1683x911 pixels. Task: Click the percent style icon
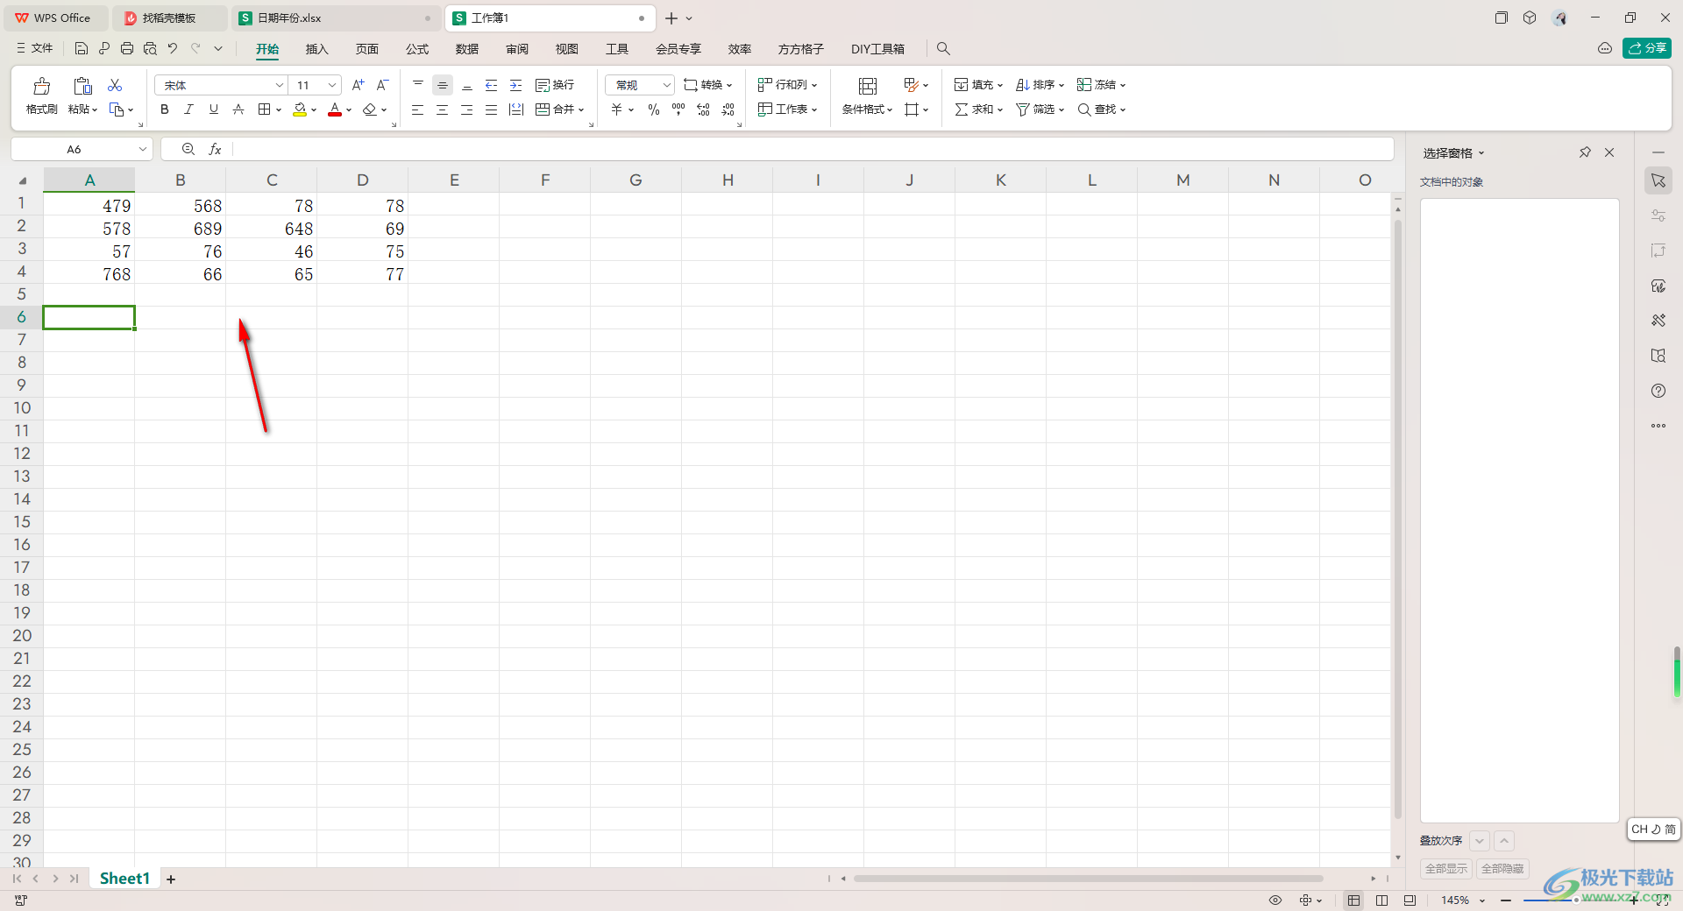[654, 109]
